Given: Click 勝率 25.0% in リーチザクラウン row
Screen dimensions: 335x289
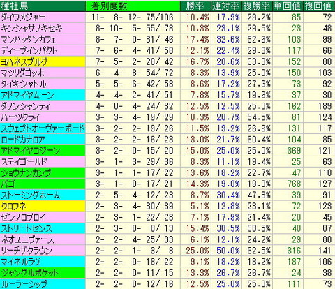Looking at the screenshot, I should 198,251.
